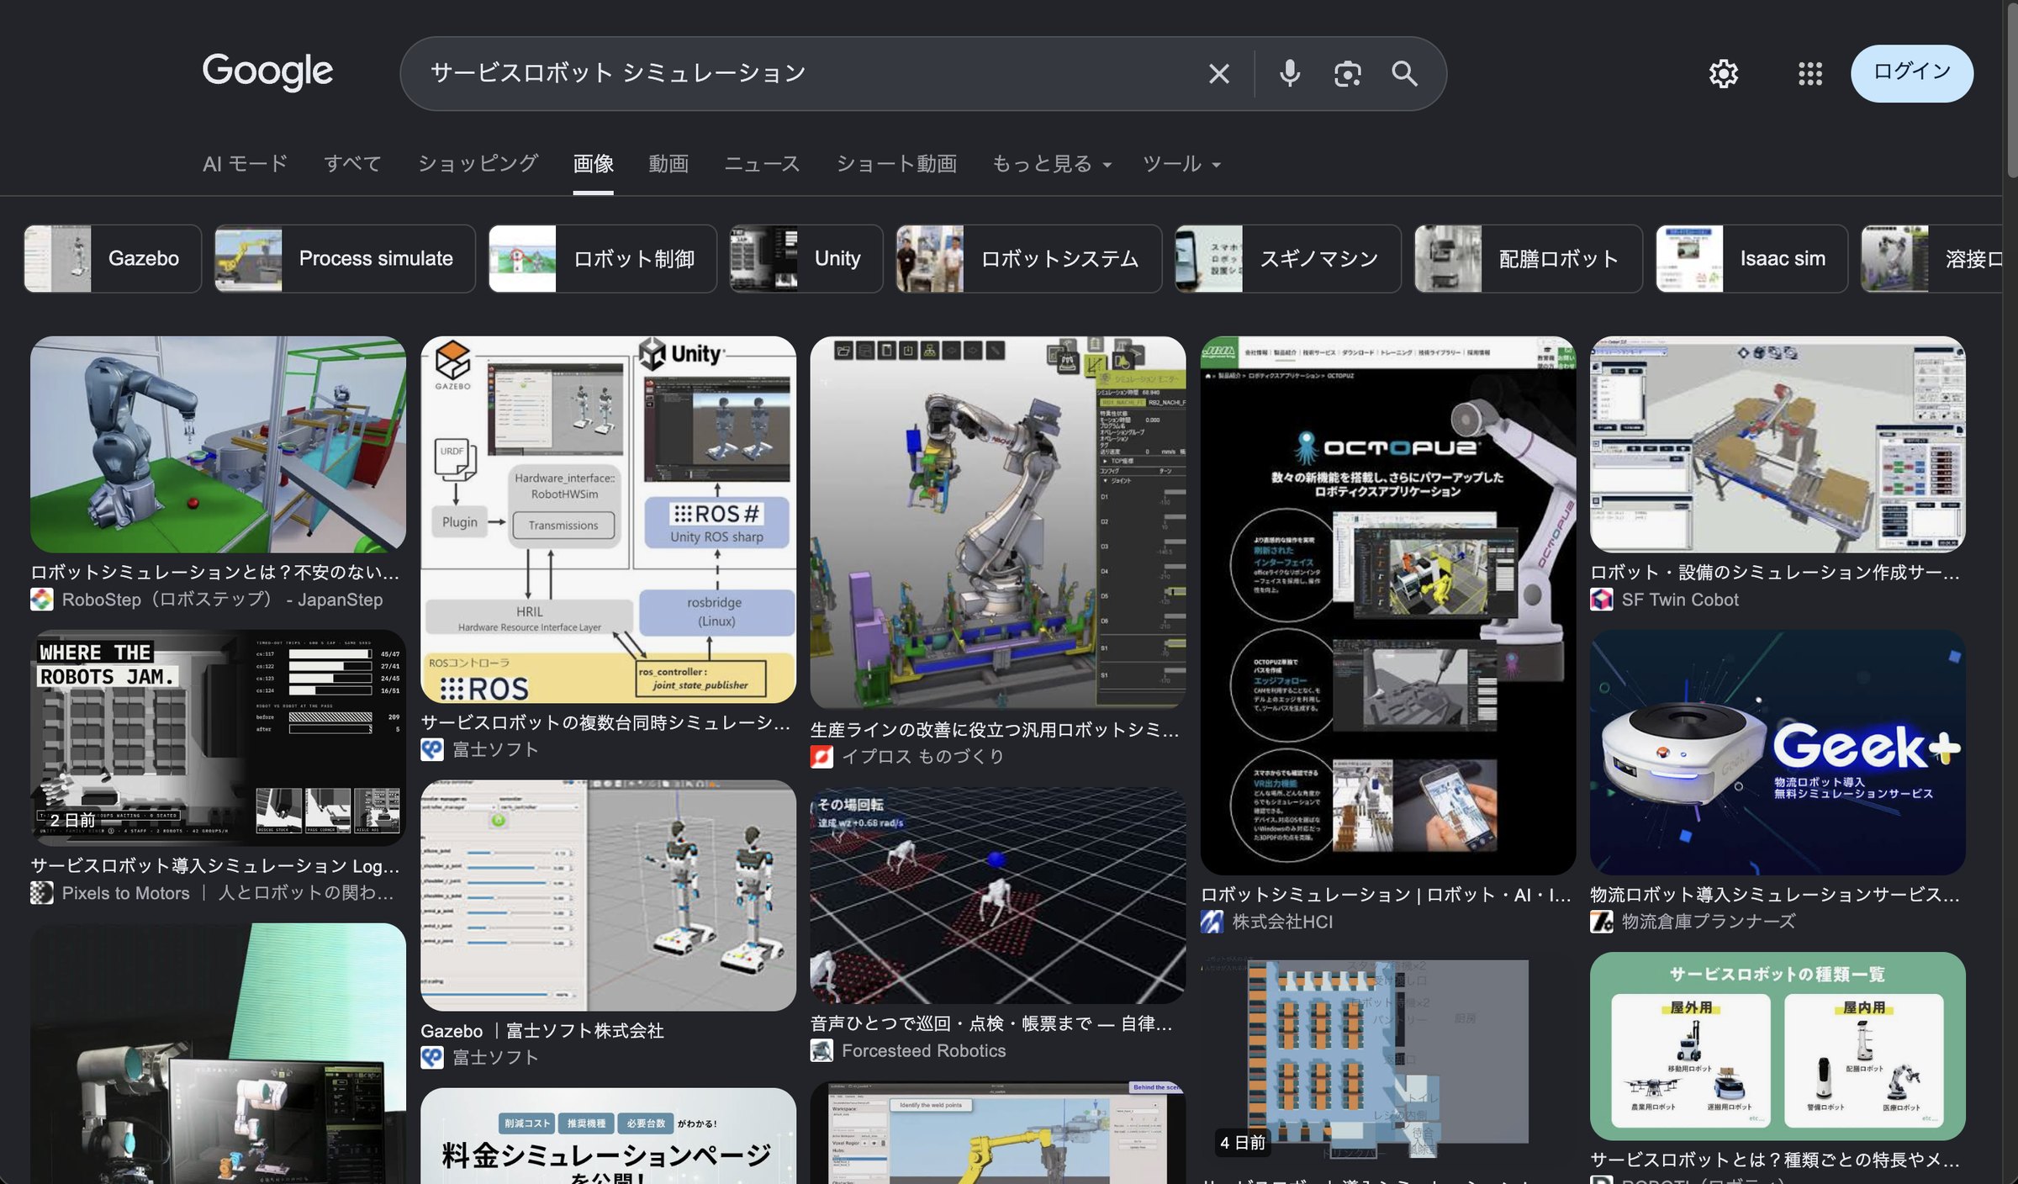Image resolution: width=2018 pixels, height=1184 pixels.
Task: Select the Isaac sim filter chip
Action: 1751,259
